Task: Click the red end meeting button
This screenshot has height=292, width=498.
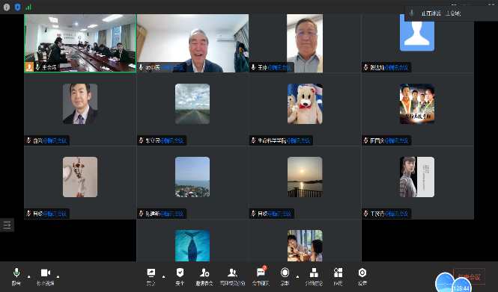Action: pyautogui.click(x=469, y=277)
